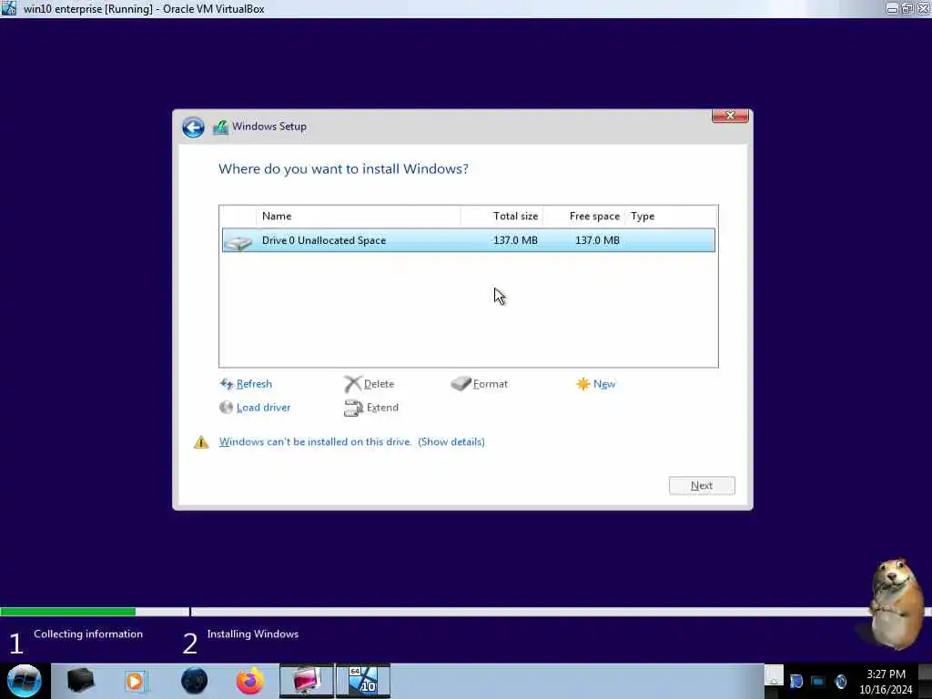
Task: Open Firefox from the taskbar
Action: pyautogui.click(x=250, y=681)
